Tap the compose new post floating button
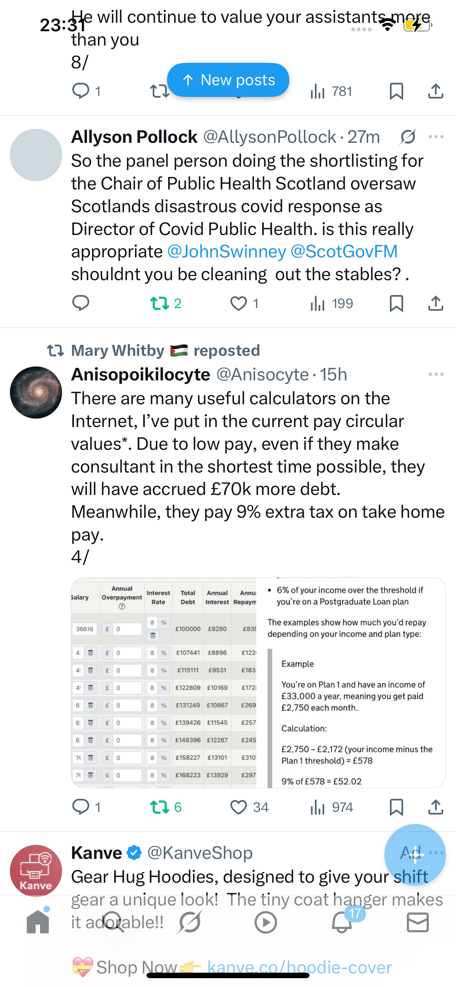The image size is (456, 987). pos(415,855)
